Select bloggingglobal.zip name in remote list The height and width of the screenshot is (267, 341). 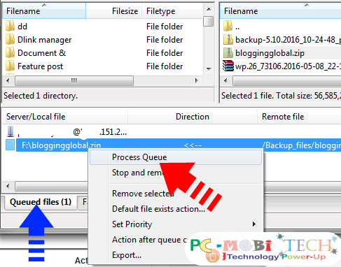tap(270, 53)
